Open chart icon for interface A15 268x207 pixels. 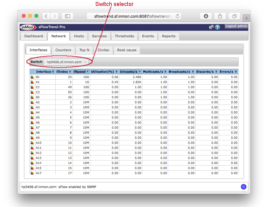coord(32,168)
